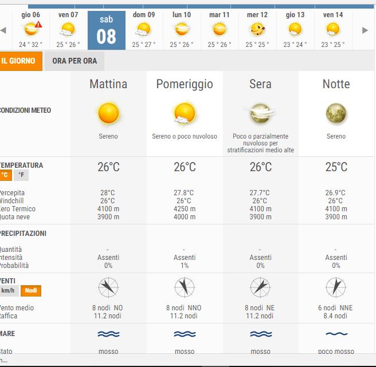
Task: Switch temperature units to Celsius
Action: pyautogui.click(x=5, y=175)
